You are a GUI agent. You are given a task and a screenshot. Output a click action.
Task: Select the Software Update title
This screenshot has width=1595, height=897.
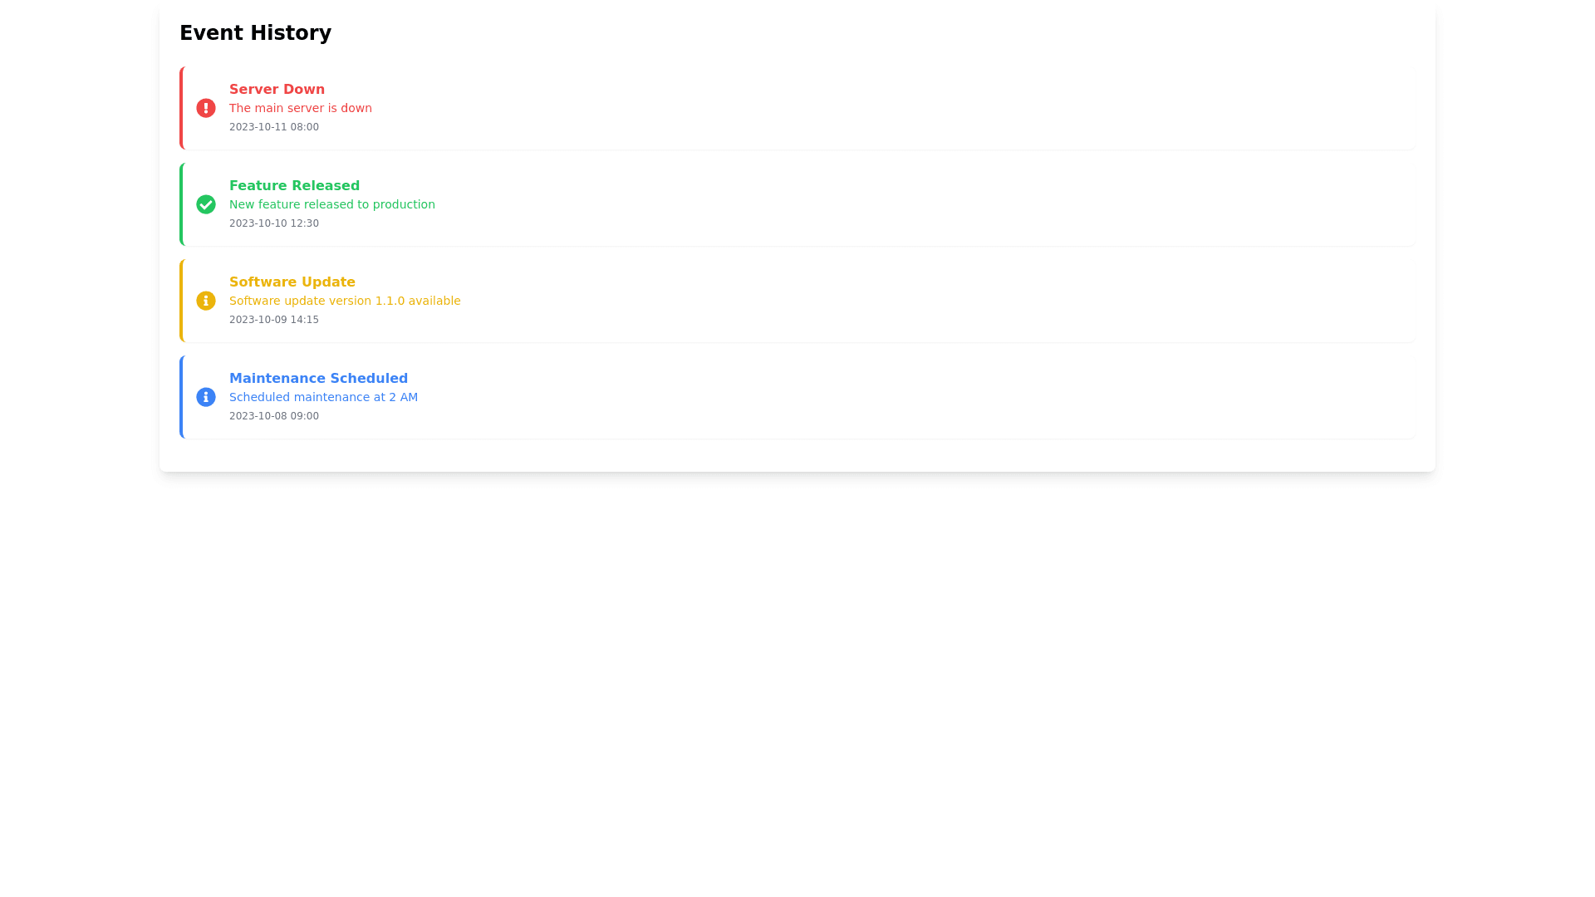click(x=292, y=282)
